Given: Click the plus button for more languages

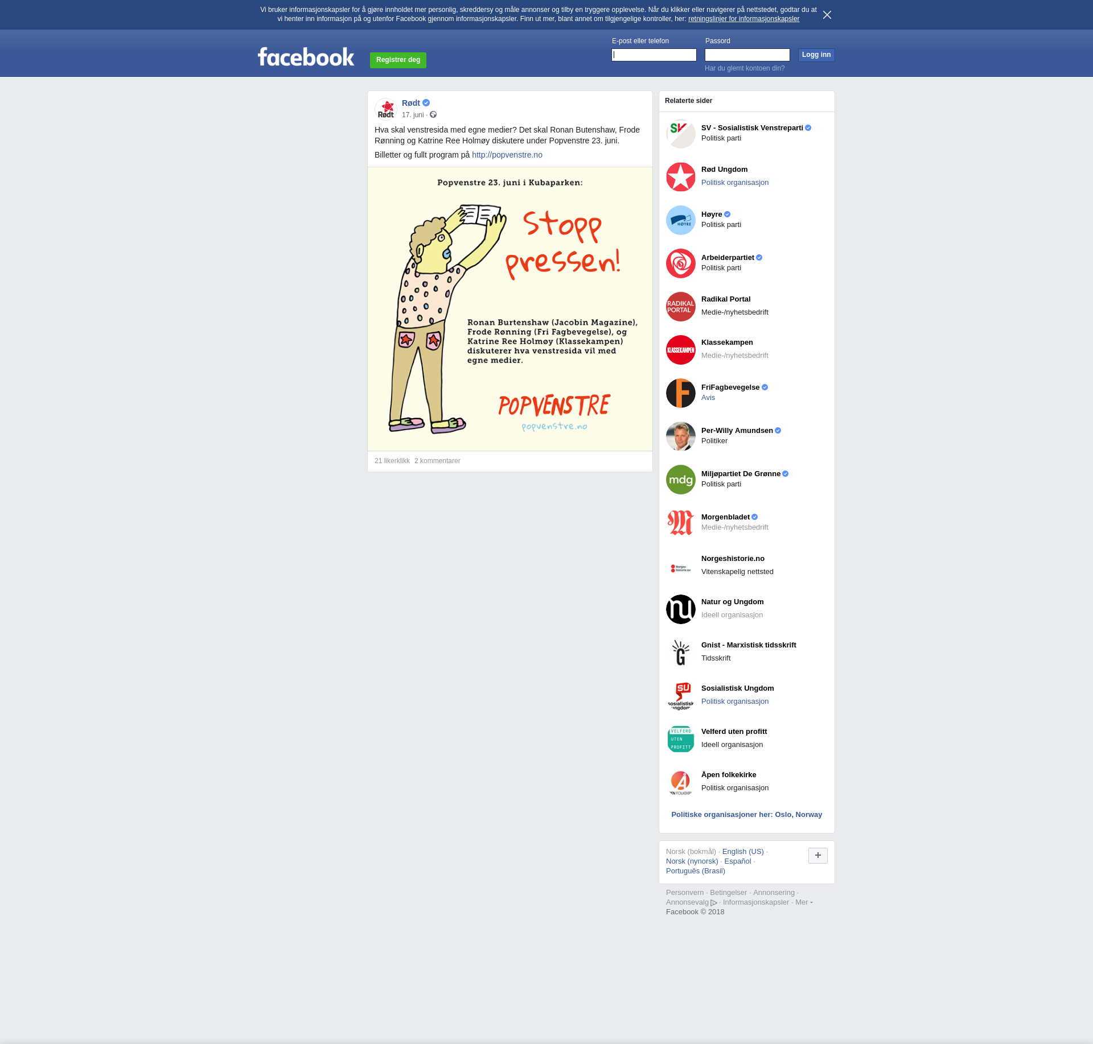Looking at the screenshot, I should click(x=818, y=855).
